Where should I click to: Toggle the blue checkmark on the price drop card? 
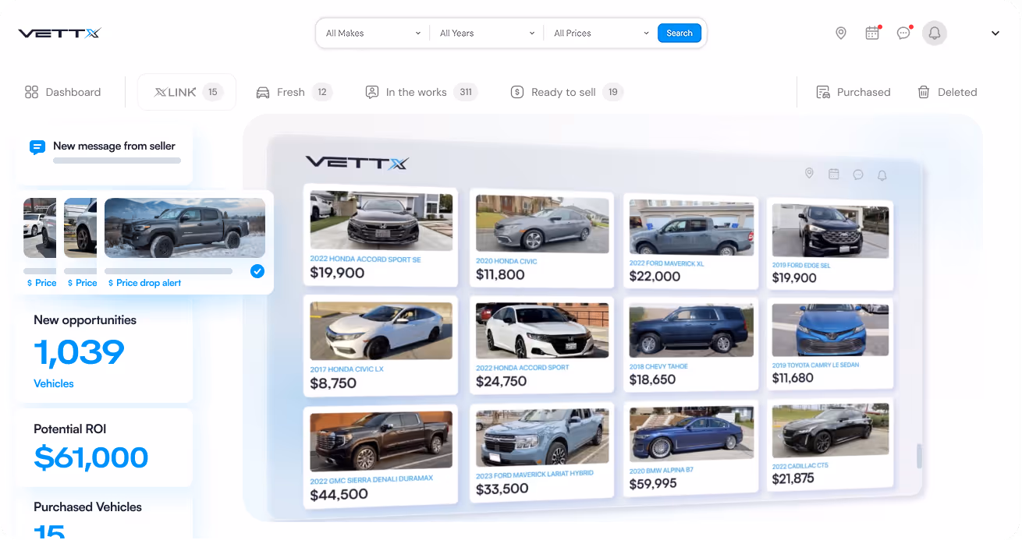257,271
